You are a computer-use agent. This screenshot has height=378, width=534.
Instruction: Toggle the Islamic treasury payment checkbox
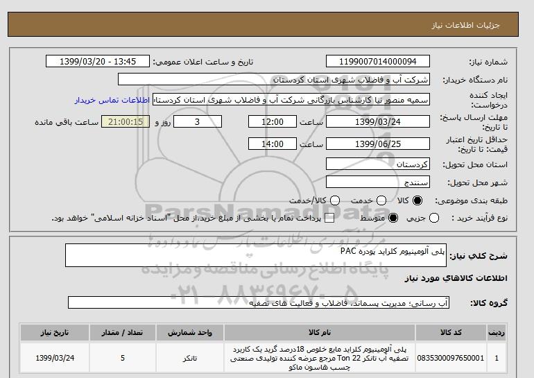[329, 218]
